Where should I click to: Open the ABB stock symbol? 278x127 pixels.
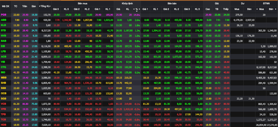click(x=4, y=20)
